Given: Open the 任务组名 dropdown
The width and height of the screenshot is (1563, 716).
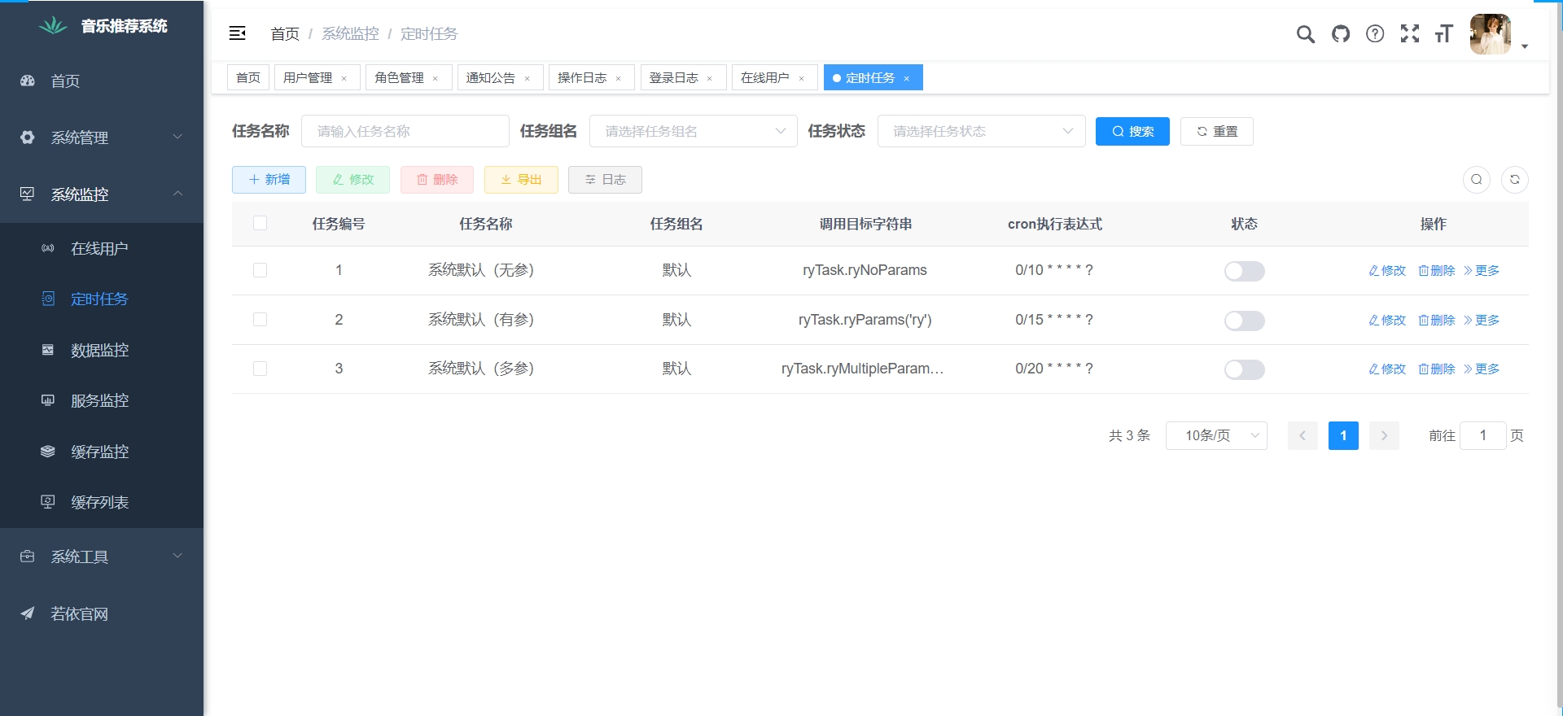Looking at the screenshot, I should (693, 132).
